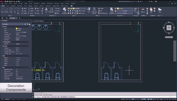Select the Dimension tool
The height and width of the screenshot is (101, 177).
(x=51, y=10)
